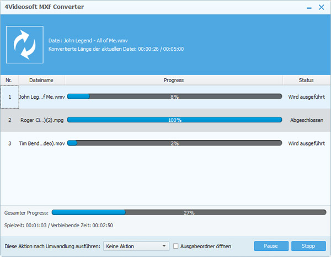This screenshot has height=257, width=331.
Task: Click the Progress column header
Action: [x=174, y=80]
